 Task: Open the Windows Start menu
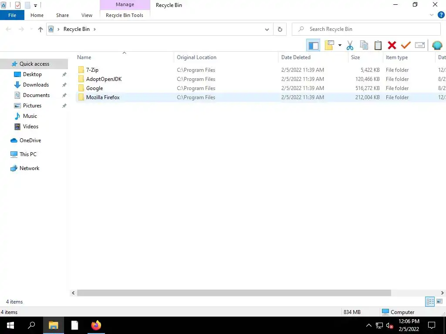click(10, 325)
